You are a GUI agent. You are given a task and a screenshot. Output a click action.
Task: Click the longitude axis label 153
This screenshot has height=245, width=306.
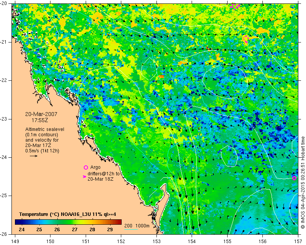[x=156, y=241]
